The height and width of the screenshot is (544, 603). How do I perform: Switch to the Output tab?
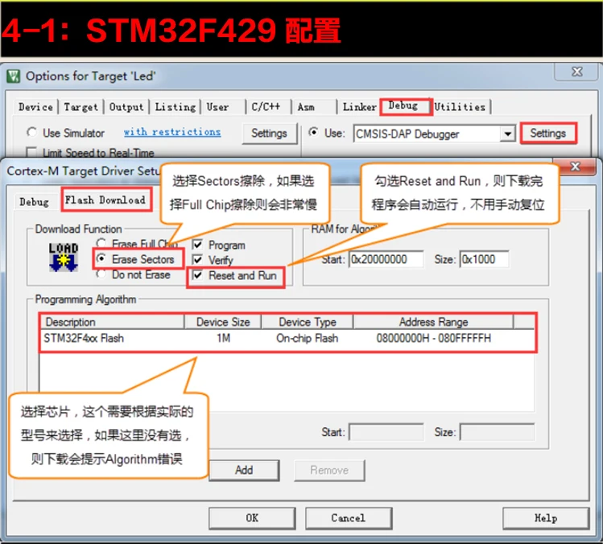pyautogui.click(x=126, y=107)
